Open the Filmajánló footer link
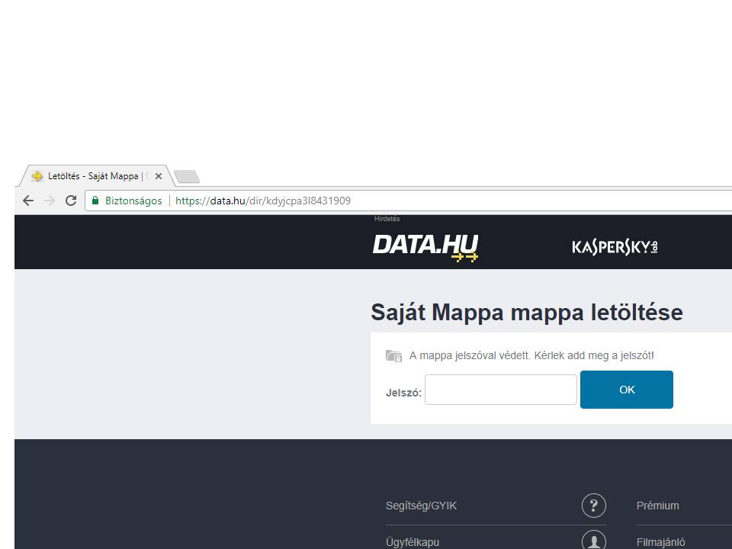 pyautogui.click(x=660, y=542)
